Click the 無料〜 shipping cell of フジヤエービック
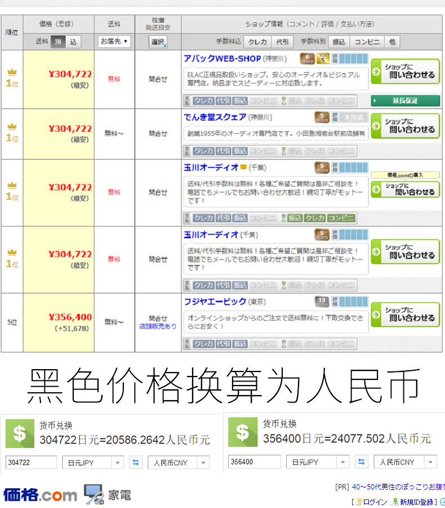 coord(114,322)
